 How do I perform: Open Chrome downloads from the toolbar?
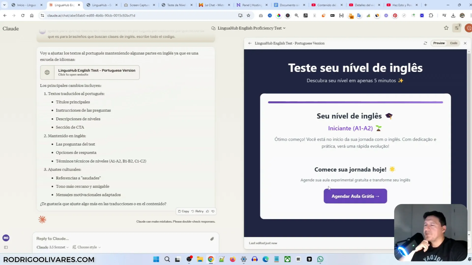pos(453,15)
